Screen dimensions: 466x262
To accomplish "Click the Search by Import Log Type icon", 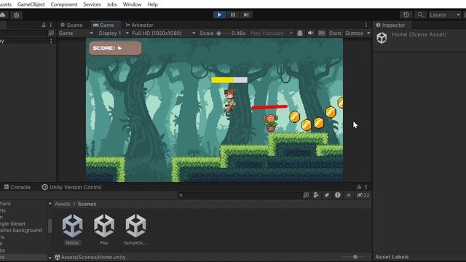I will tap(338, 195).
